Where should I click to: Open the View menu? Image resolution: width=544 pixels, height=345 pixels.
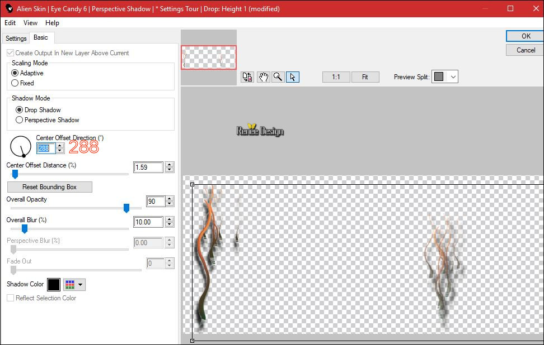point(31,23)
